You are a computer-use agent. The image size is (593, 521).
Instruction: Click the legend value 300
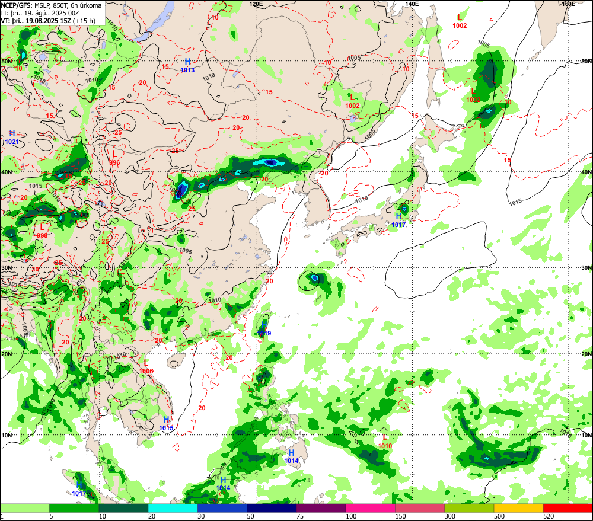click(449, 516)
